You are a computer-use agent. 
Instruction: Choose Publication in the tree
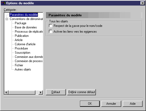(x=22, y=36)
